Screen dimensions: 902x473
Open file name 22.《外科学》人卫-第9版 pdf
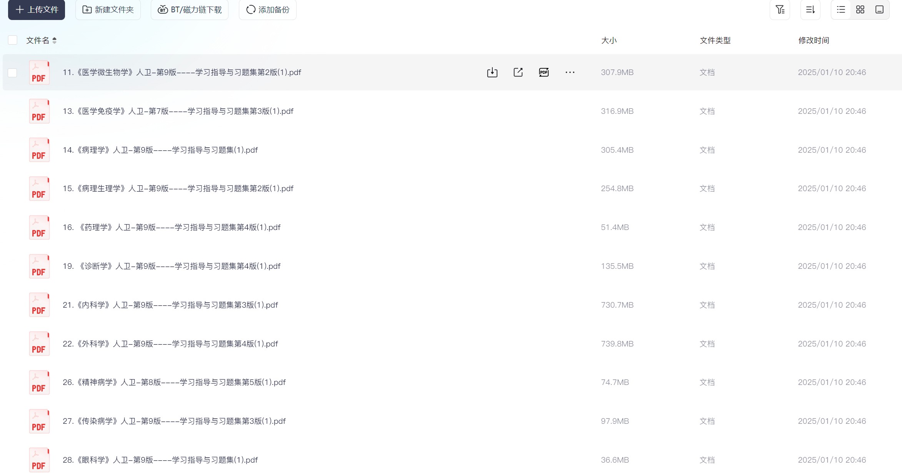click(170, 344)
